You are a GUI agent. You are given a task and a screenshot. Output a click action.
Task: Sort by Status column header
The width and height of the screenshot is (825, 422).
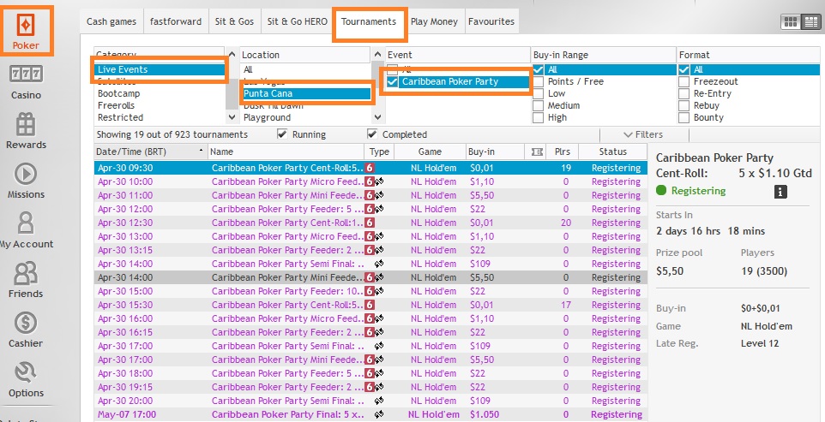613,152
